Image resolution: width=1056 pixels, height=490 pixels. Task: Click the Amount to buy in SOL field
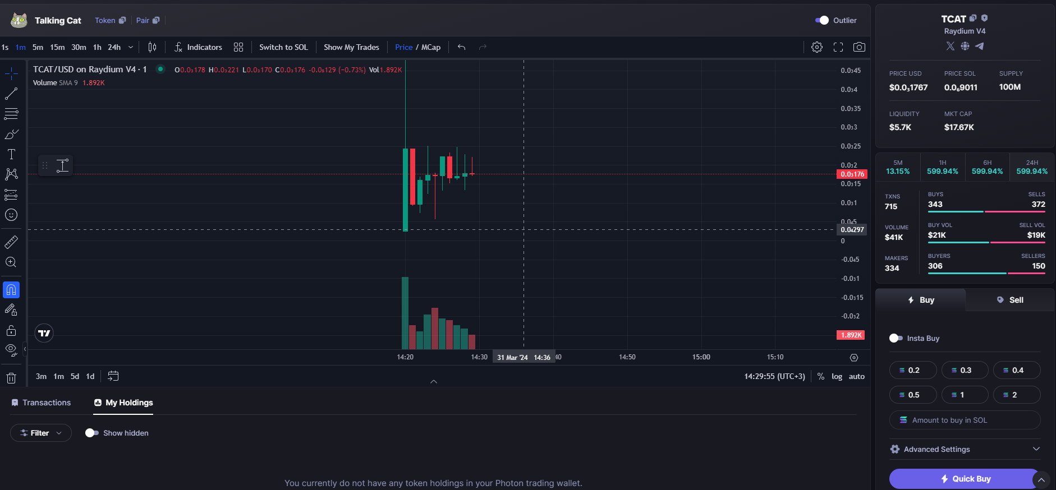pos(965,420)
